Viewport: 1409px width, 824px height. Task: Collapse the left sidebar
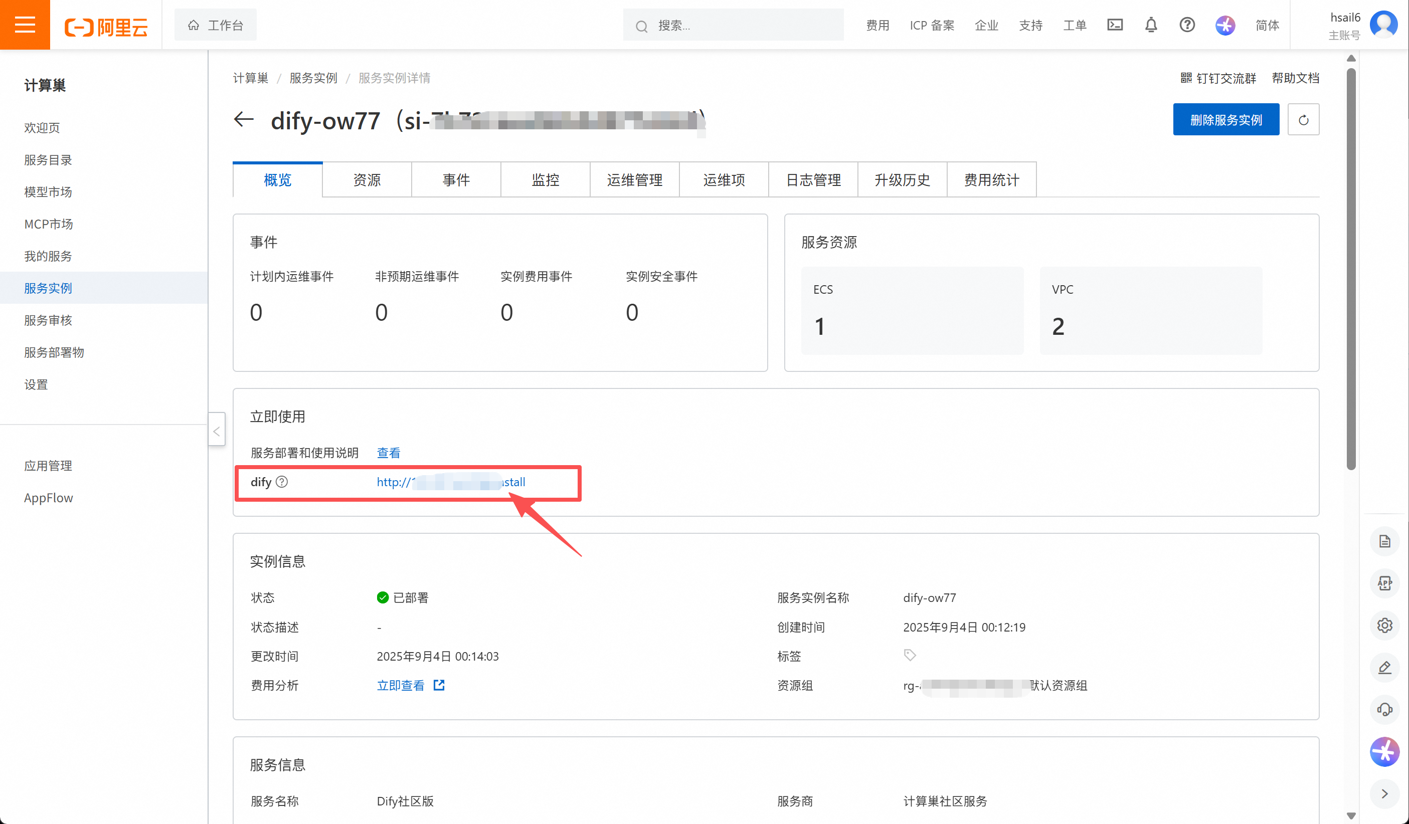(x=217, y=430)
